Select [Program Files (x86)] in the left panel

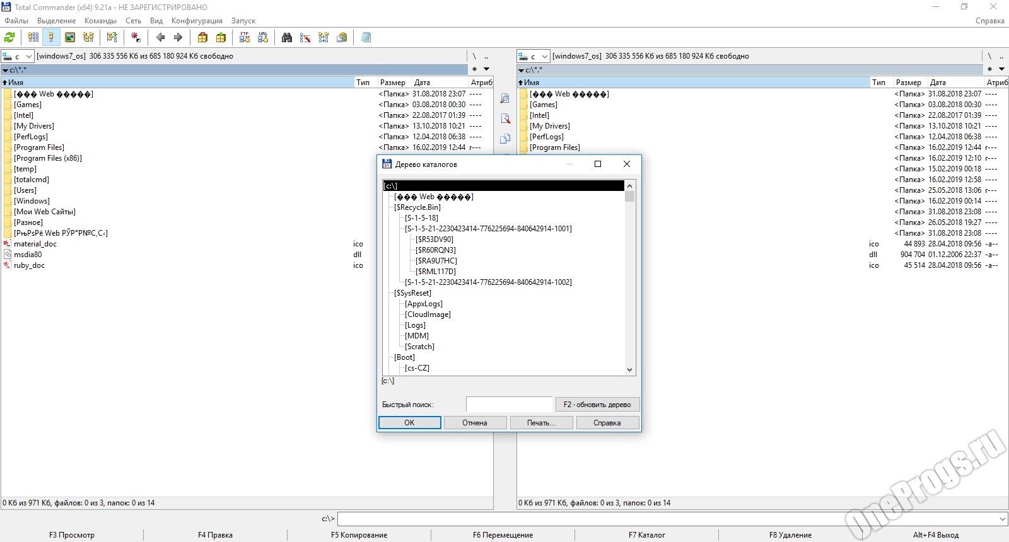pos(48,158)
